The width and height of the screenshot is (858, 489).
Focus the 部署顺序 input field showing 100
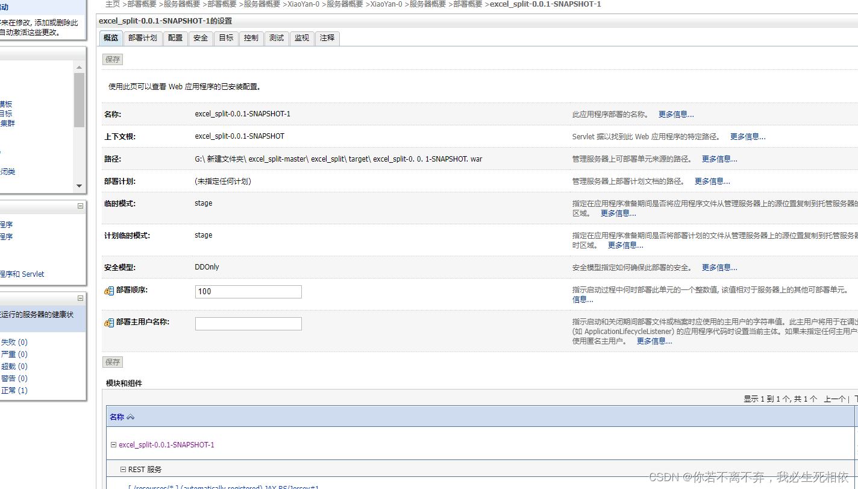[248, 291]
